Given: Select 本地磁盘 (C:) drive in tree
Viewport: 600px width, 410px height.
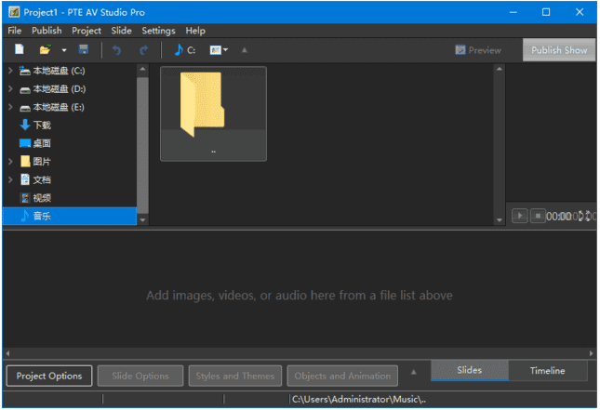Looking at the screenshot, I should point(52,71).
